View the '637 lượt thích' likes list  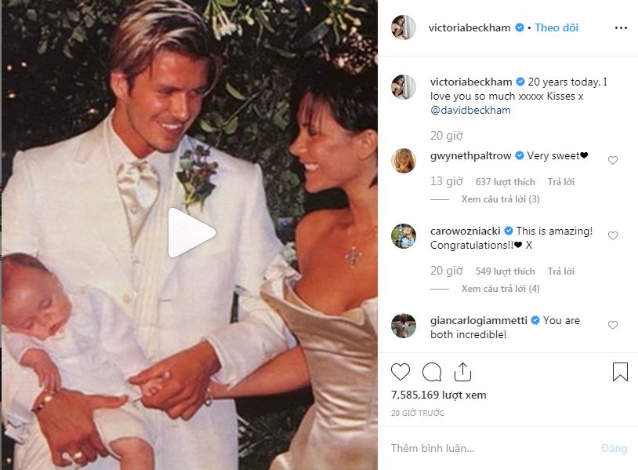[505, 182]
